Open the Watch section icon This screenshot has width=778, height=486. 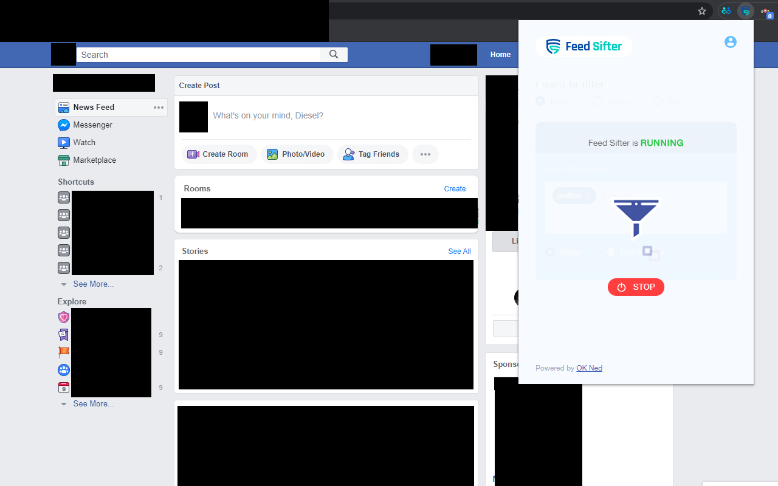pos(63,143)
